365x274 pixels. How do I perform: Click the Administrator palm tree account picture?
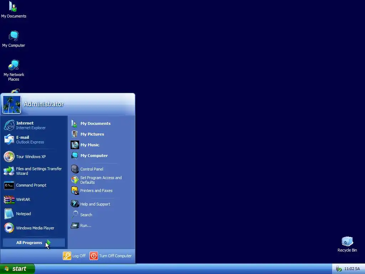pos(12,105)
